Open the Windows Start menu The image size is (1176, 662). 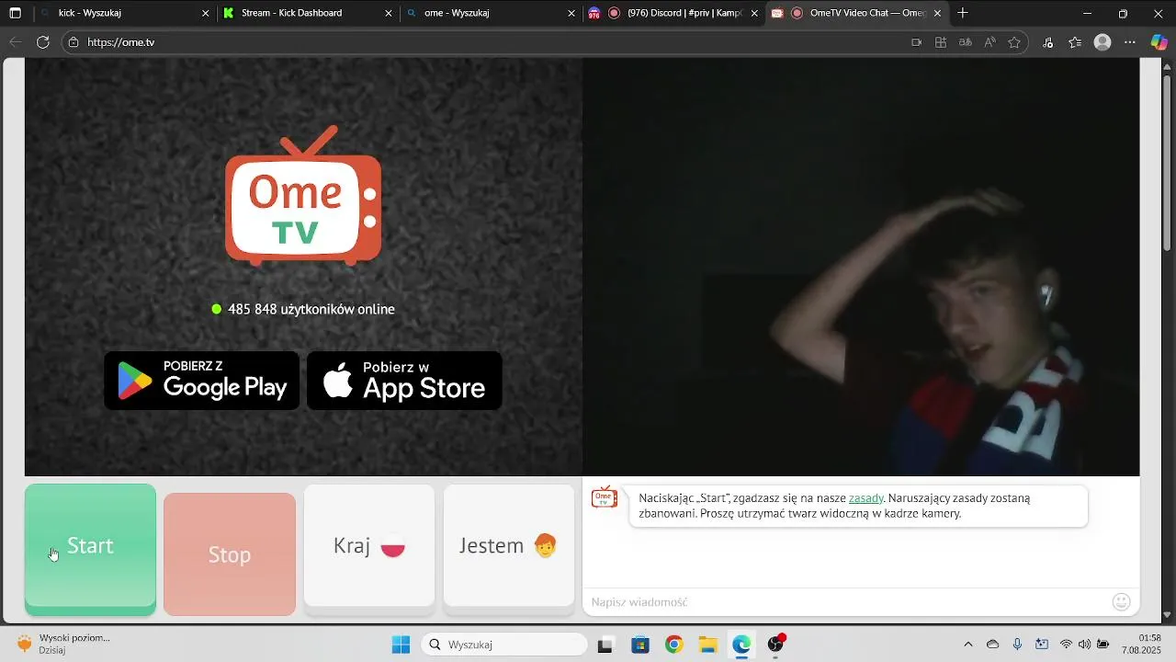pos(401,645)
